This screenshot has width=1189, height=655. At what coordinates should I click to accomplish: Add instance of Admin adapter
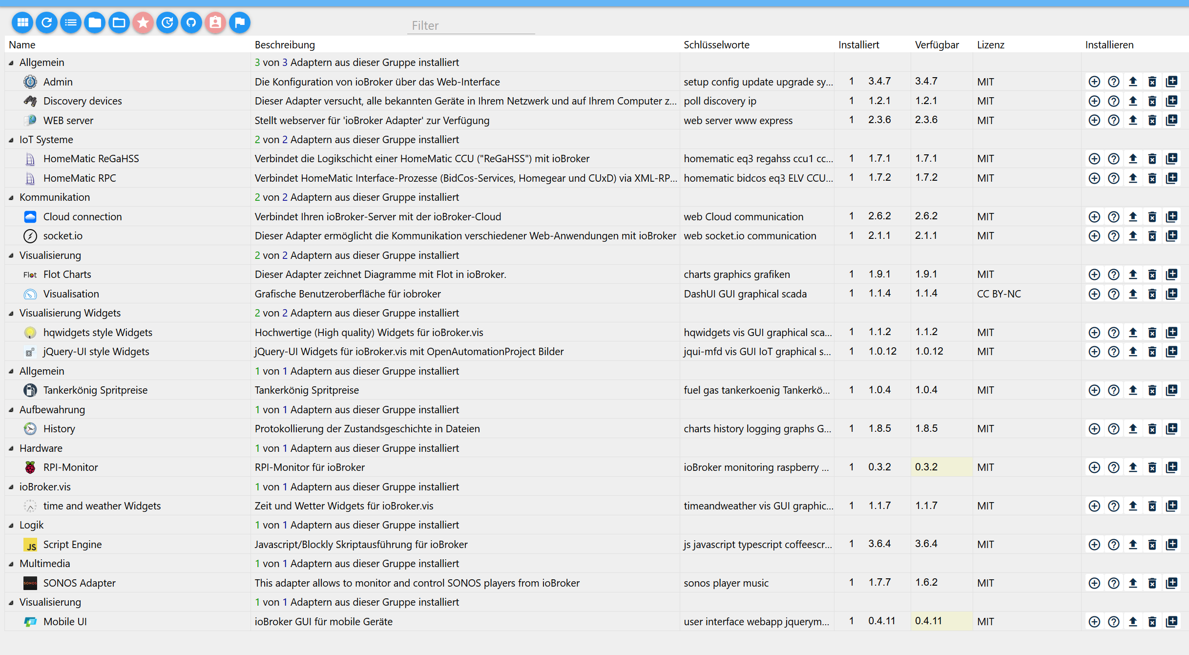(1094, 82)
